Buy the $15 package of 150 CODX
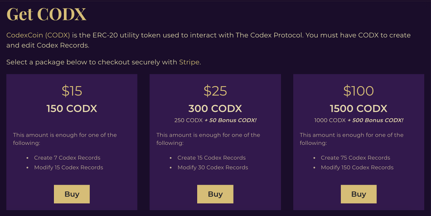The width and height of the screenshot is (431, 216). (x=72, y=194)
